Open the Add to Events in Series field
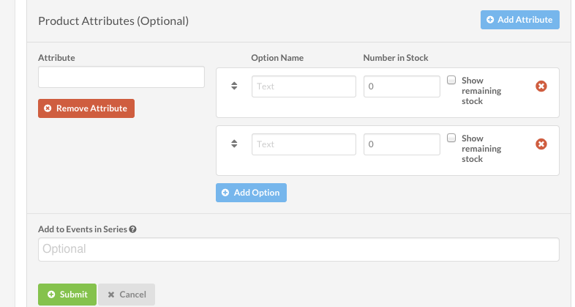Screen dimensions: 575x307 coord(298,249)
